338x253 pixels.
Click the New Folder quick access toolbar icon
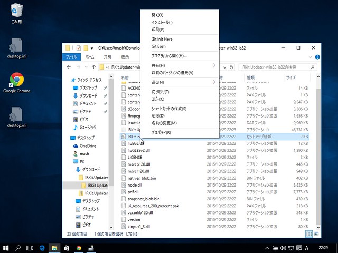[86, 48]
